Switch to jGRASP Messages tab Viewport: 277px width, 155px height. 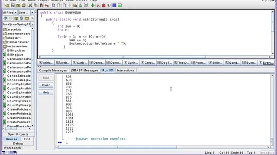(84, 70)
